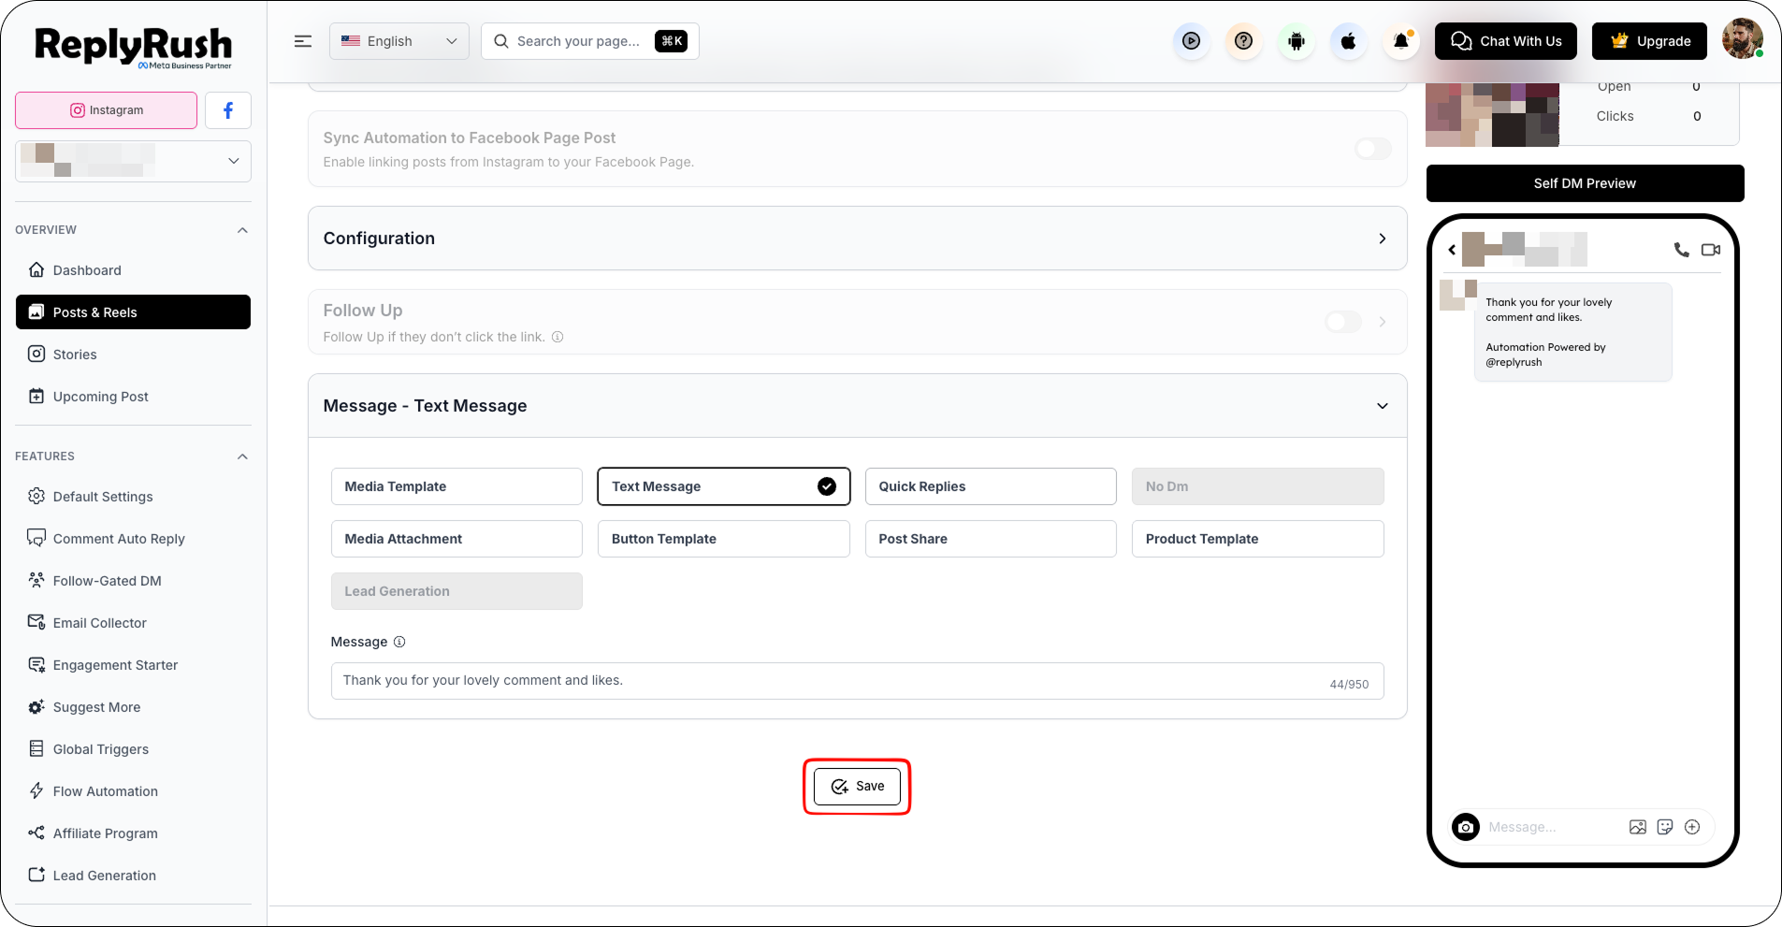The image size is (1782, 927).
Task: Open the Apple app icon
Action: pyautogui.click(x=1348, y=41)
